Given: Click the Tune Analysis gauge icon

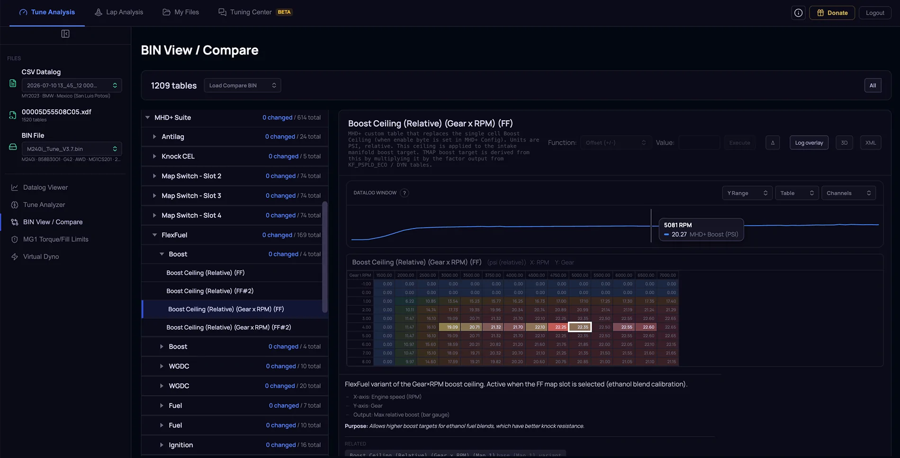Looking at the screenshot, I should 23,12.
